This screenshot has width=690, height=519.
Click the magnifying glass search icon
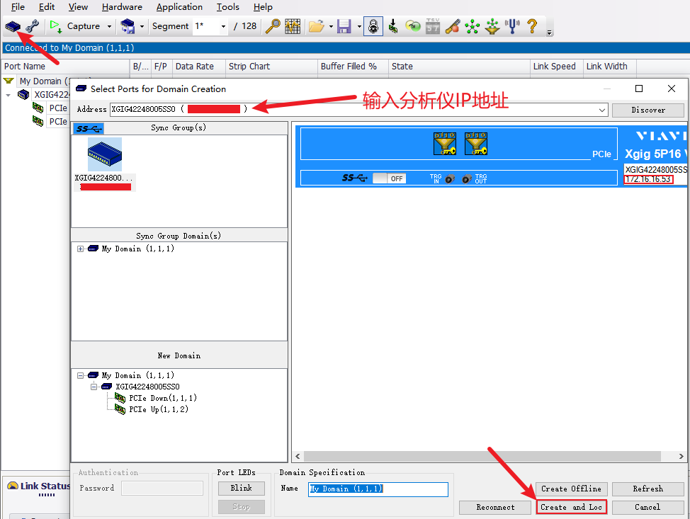[x=273, y=26]
